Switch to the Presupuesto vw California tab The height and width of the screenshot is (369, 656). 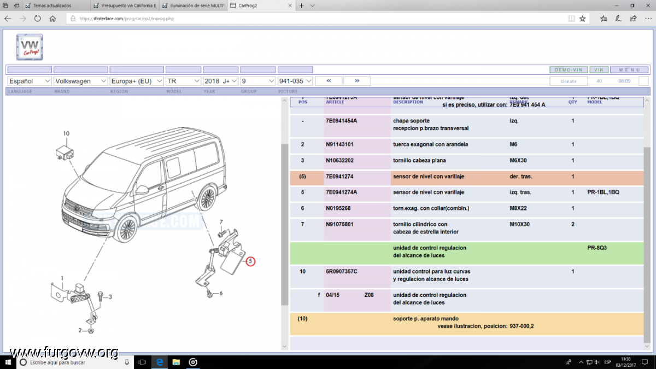tap(125, 5)
